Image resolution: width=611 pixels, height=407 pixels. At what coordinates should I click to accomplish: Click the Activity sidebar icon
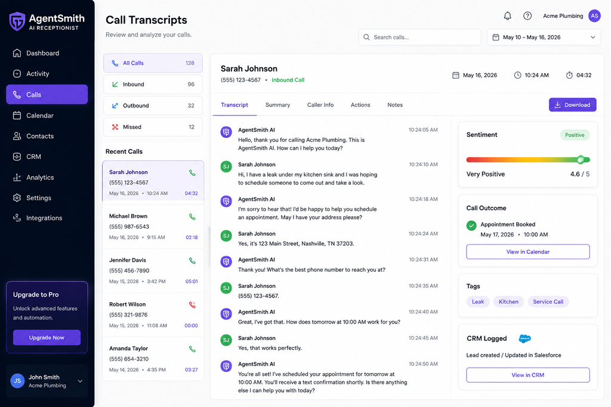tap(17, 73)
